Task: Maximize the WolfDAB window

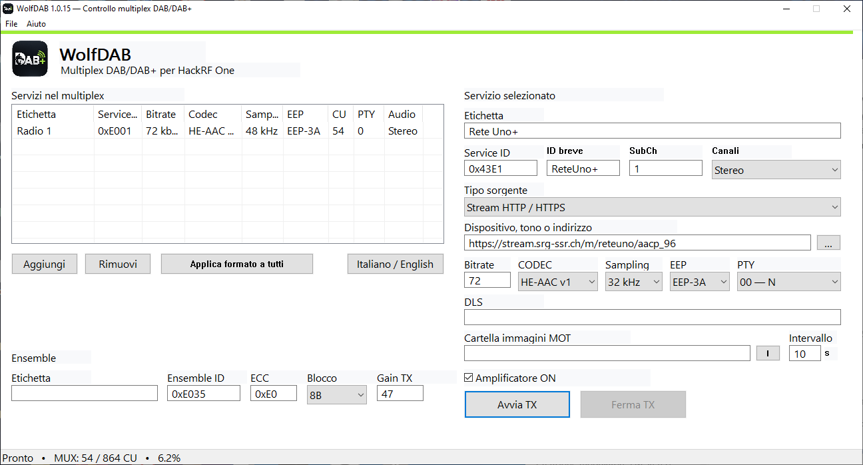Action: (x=816, y=9)
